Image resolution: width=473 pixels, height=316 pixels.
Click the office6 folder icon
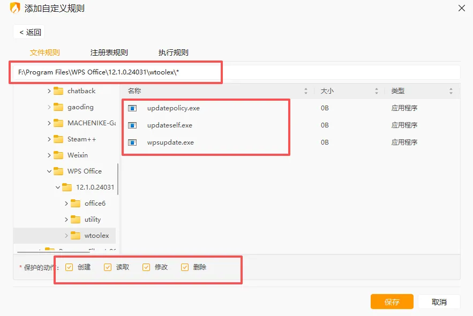click(76, 203)
